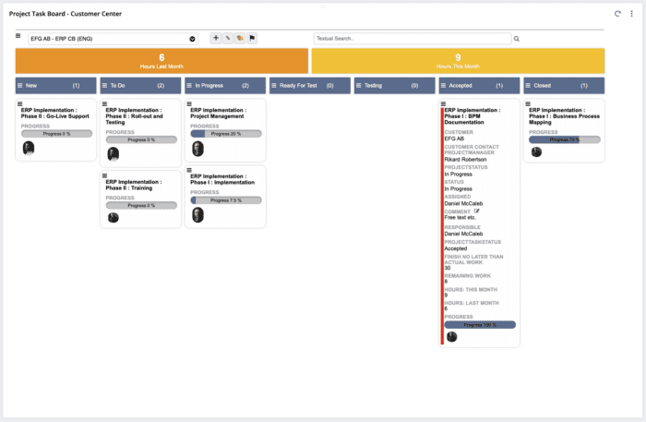The image size is (646, 422).
Task: Open the Phase II Training card menu icon
Action: coord(104,175)
